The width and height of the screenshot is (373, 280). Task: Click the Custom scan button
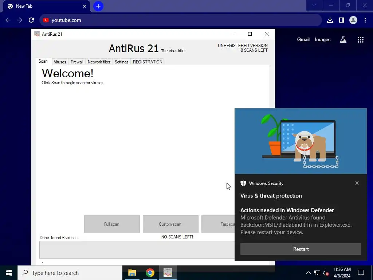[170, 224]
